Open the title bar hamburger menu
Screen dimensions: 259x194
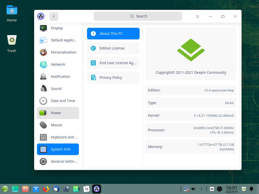(x=197, y=16)
